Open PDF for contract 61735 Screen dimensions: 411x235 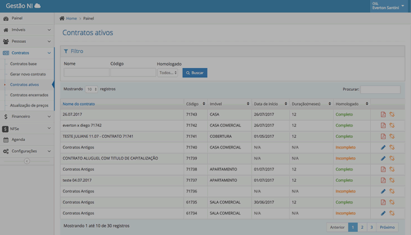point(383,202)
